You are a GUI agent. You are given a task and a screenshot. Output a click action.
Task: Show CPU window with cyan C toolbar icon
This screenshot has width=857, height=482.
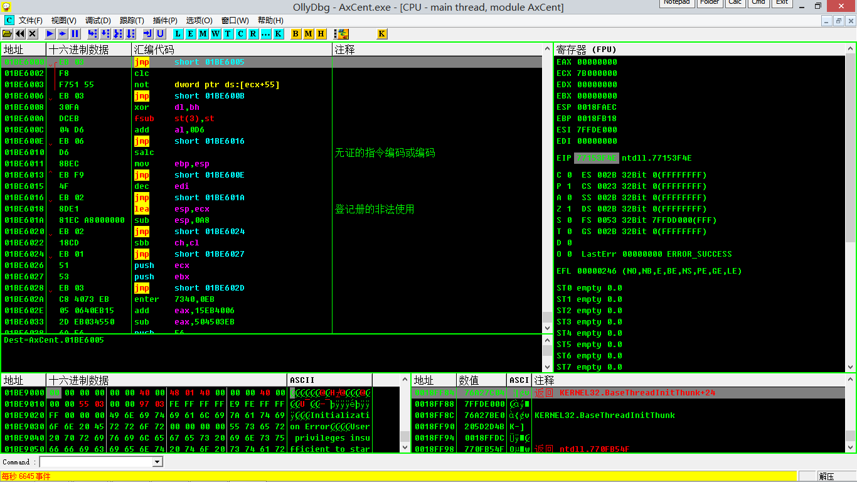coord(241,33)
